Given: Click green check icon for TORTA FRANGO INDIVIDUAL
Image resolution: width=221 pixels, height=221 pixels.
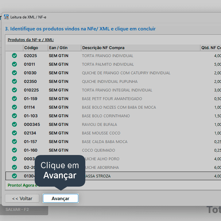Looking at the screenshot, I should (x=14, y=56).
